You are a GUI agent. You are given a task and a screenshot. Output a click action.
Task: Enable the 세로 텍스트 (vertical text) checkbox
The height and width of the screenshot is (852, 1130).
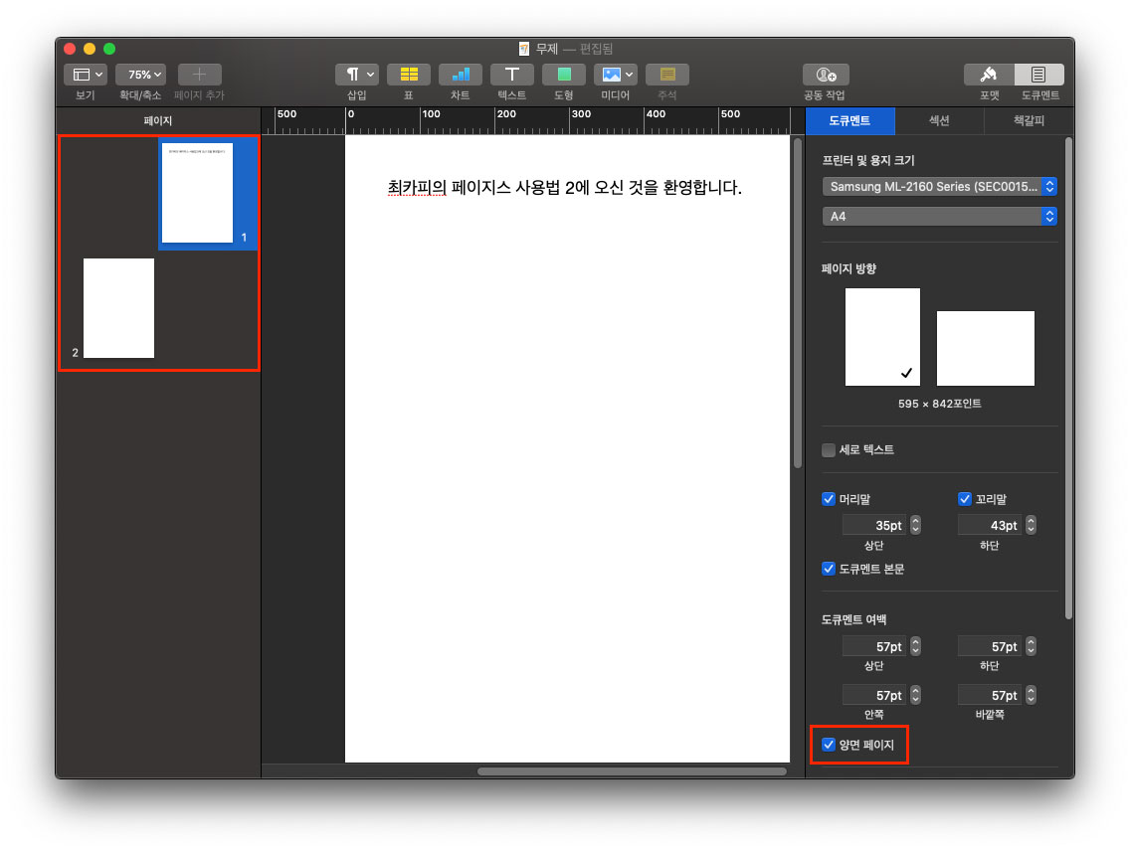pos(829,450)
